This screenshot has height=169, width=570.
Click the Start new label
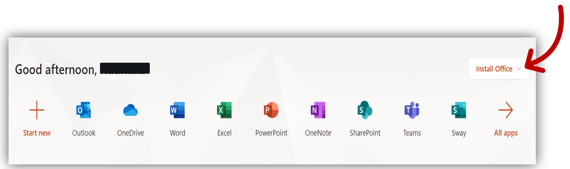[x=37, y=133]
